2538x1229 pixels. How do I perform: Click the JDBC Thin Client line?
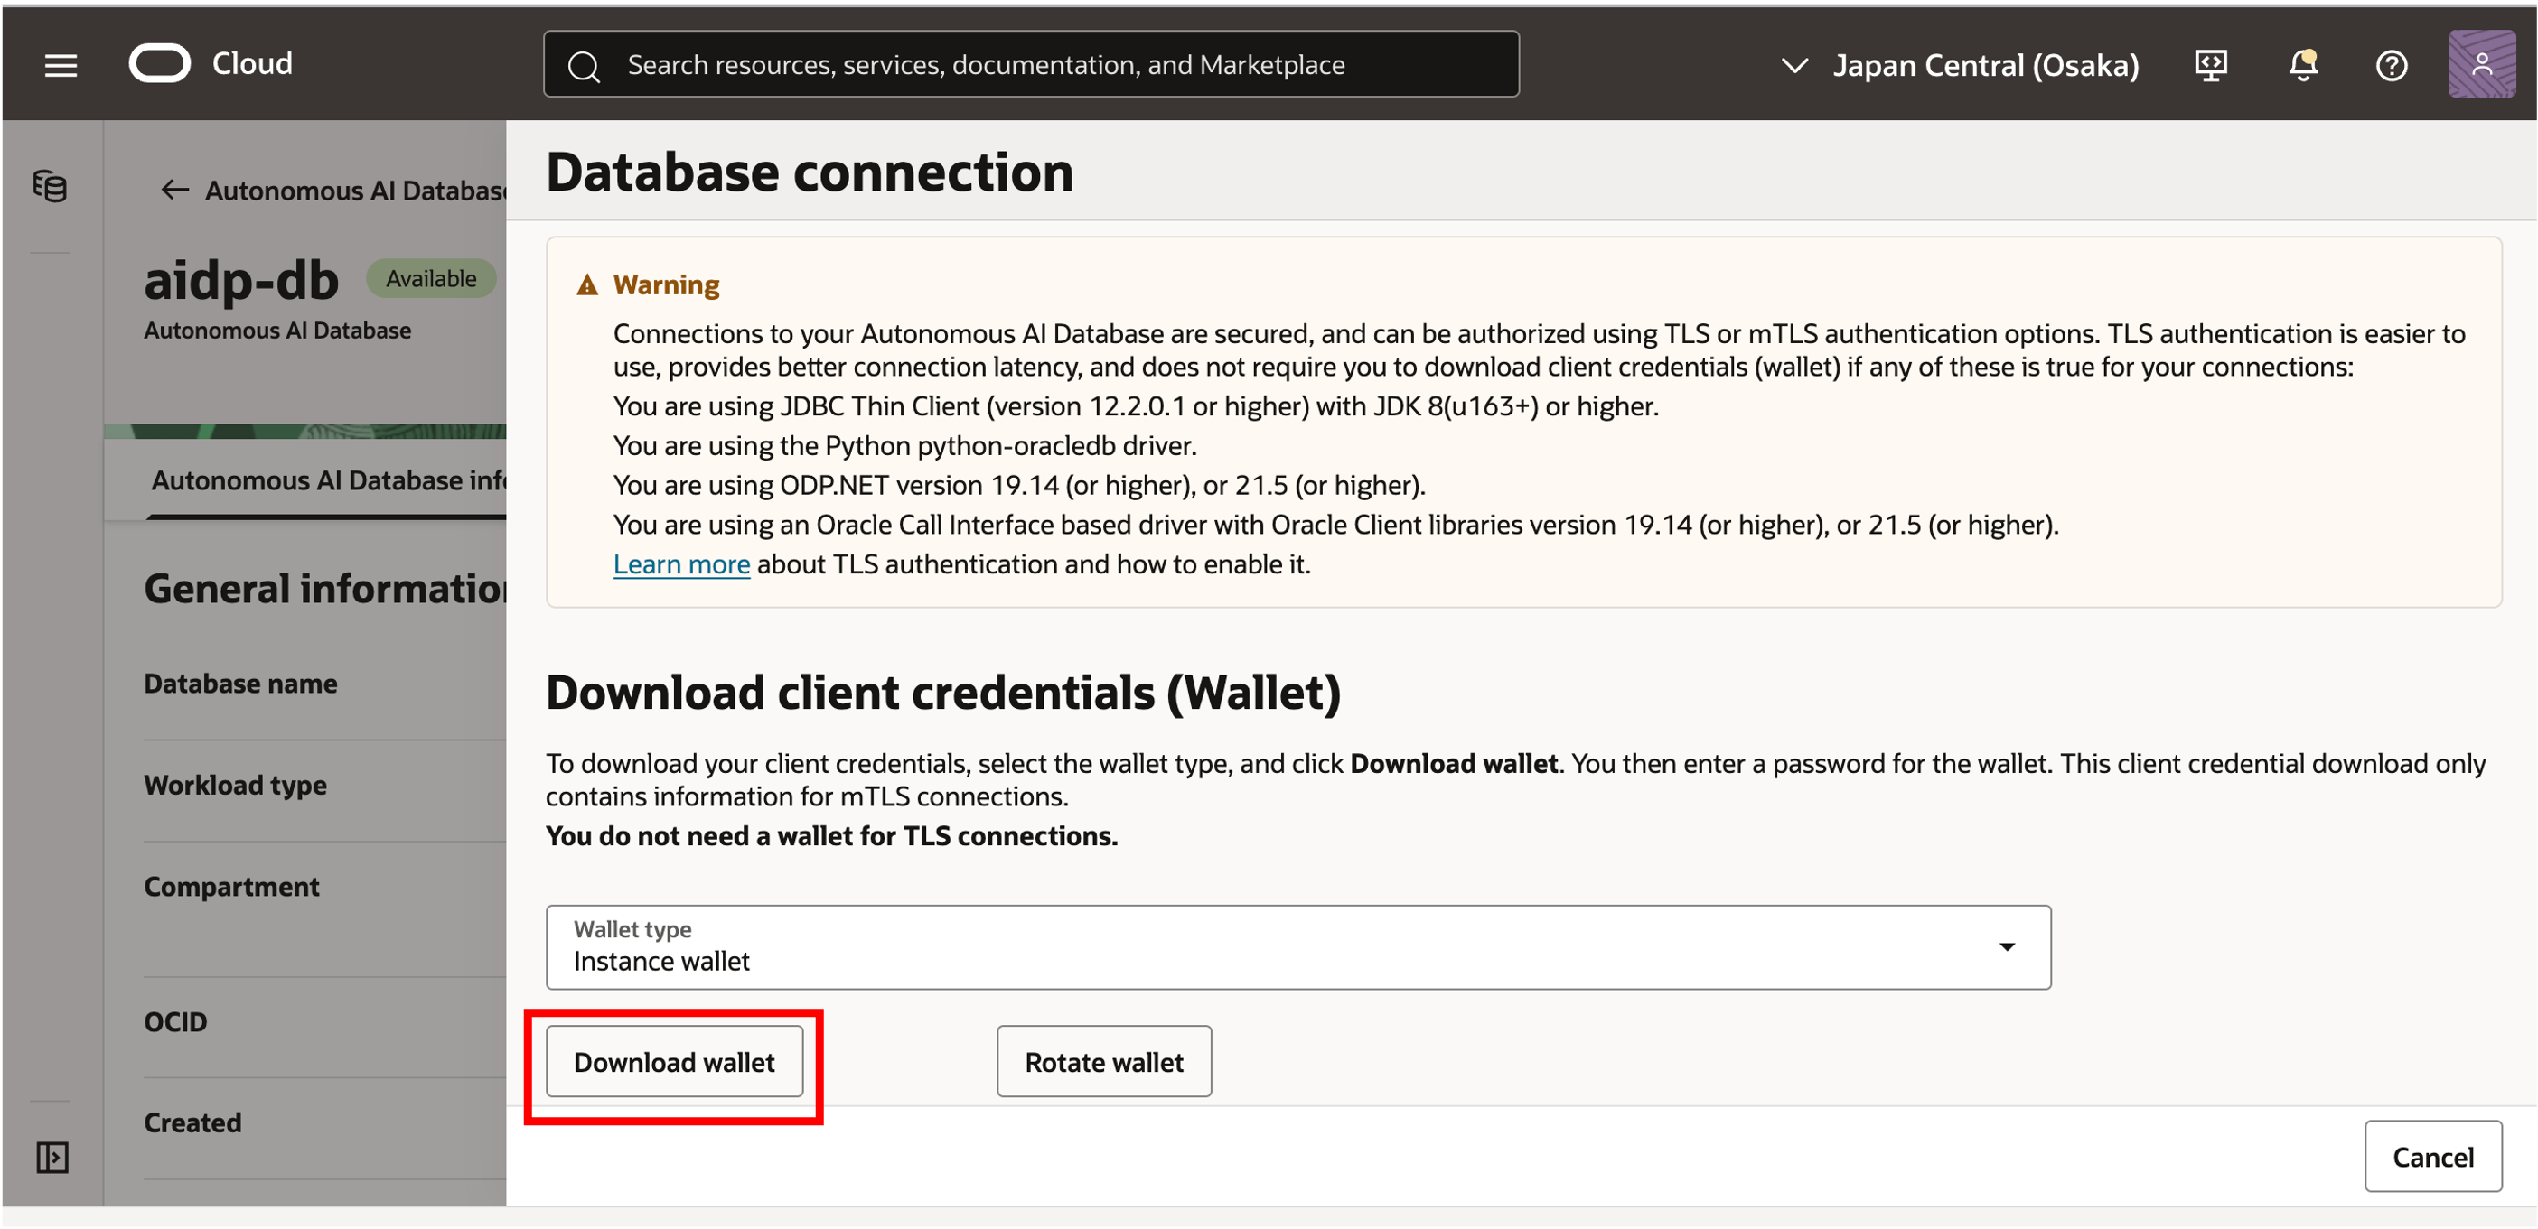click(x=1135, y=405)
